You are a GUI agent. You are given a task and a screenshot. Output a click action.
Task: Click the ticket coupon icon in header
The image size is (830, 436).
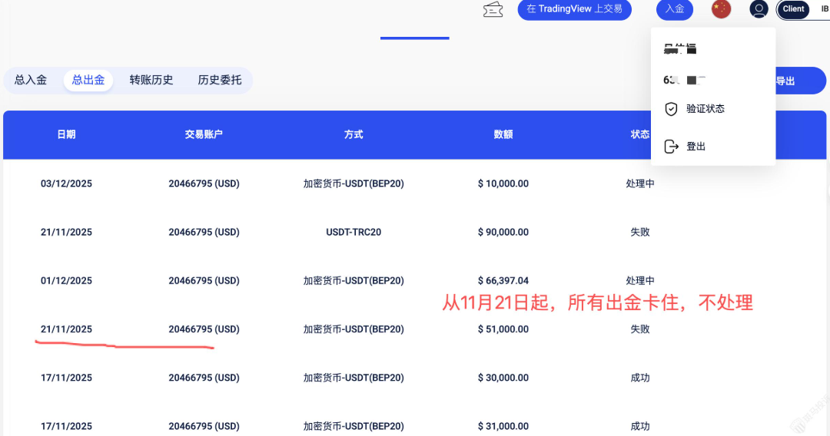(493, 9)
